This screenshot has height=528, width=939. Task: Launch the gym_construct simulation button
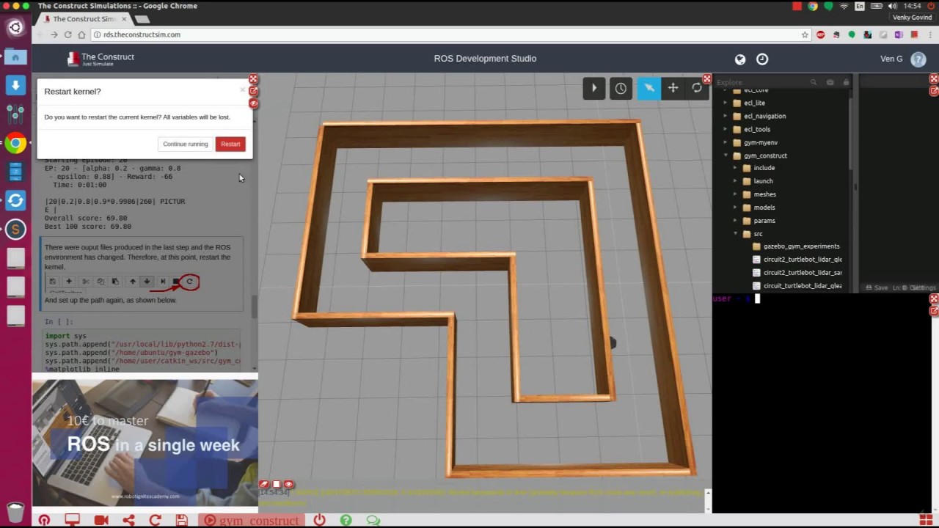[x=252, y=520]
